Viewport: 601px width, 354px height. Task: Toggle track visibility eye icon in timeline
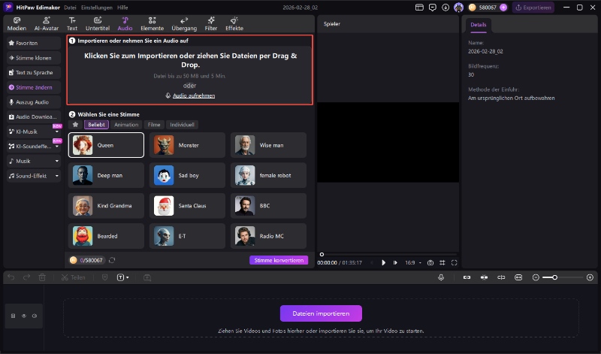tap(23, 316)
